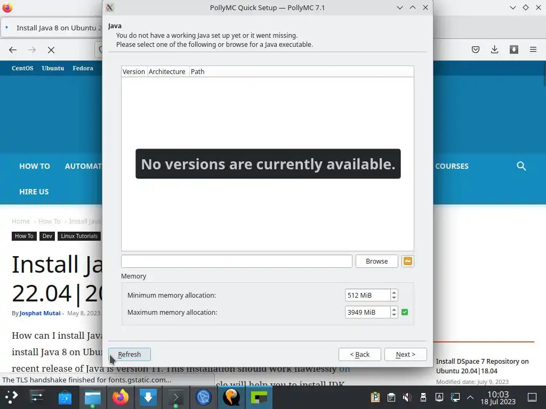Open System Settings icon in taskbar
Viewport: 546px width, 409px height.
click(x=37, y=397)
